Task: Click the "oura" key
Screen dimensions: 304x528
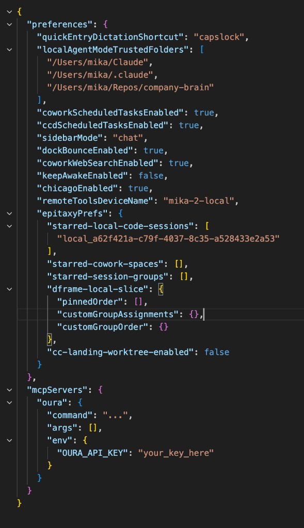Action: pos(52,403)
